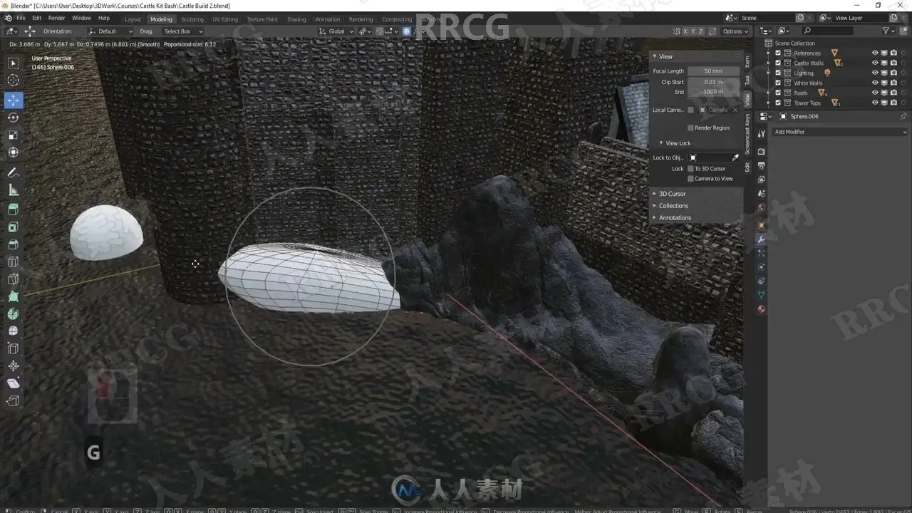Select the Poly Build tool
The width and height of the screenshot is (912, 513).
point(14,296)
